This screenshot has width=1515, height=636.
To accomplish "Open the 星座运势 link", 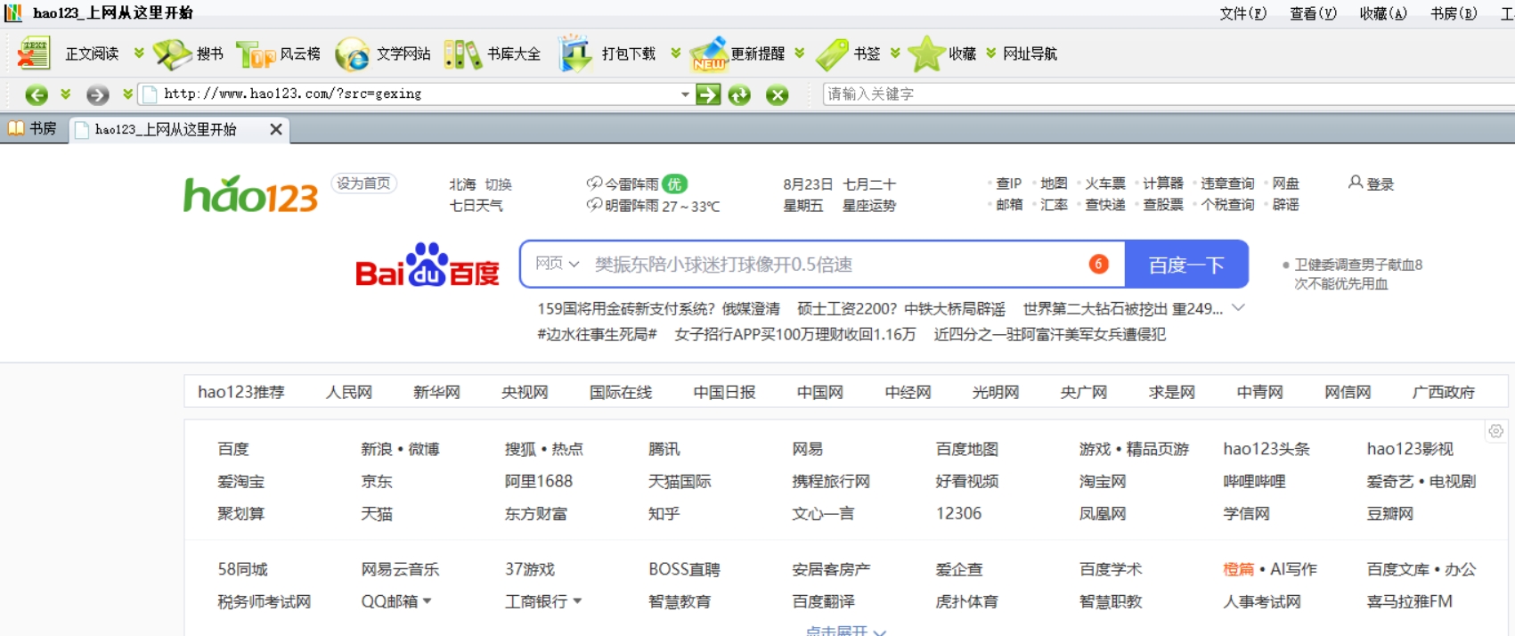I will pos(869,206).
